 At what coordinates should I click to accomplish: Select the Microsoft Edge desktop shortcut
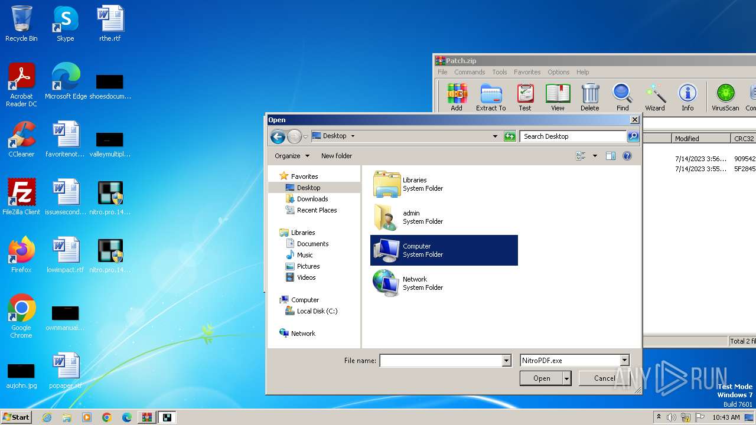66,81
